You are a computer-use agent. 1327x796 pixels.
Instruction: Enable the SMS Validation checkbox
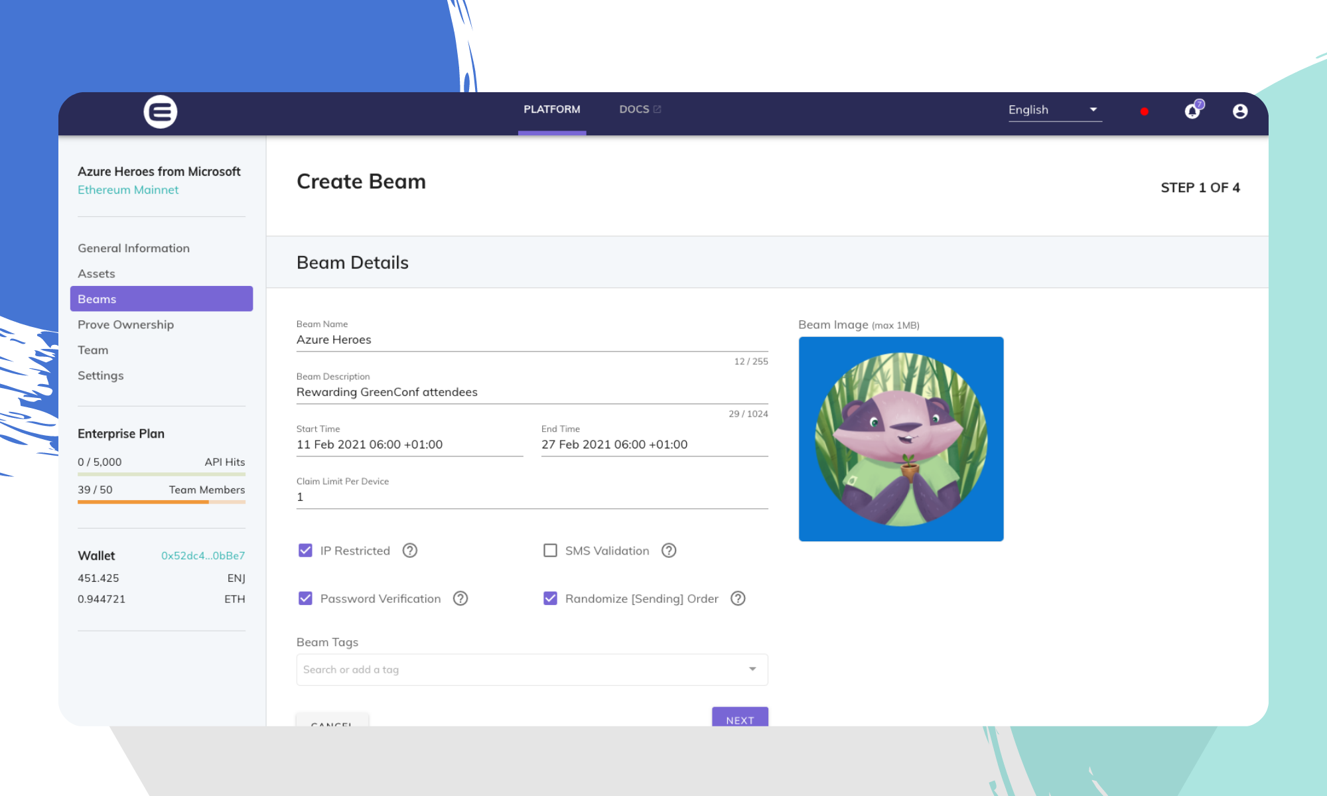click(550, 551)
